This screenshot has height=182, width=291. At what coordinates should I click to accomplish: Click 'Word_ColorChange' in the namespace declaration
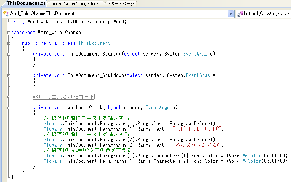click(x=60, y=33)
